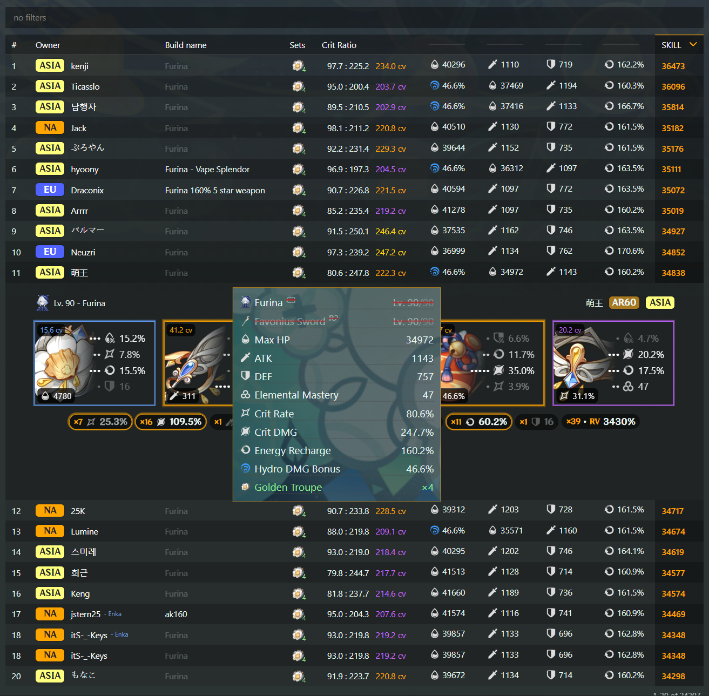709x696 pixels.
Task: Click the Hydro DMG icon in Ticasslo's row
Action: pos(435,85)
